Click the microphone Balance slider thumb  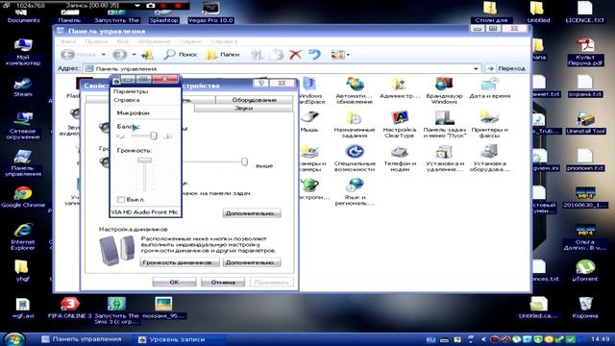154,136
